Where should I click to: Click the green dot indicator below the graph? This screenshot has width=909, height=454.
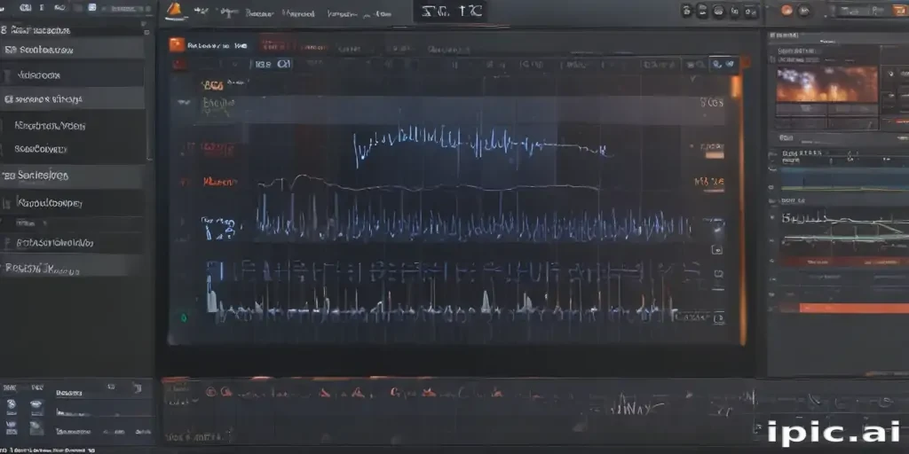coord(185,317)
